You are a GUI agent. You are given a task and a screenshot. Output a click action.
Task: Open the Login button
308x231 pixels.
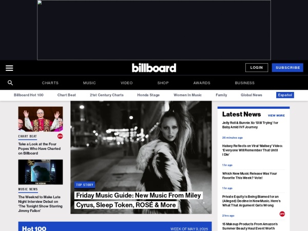(257, 68)
